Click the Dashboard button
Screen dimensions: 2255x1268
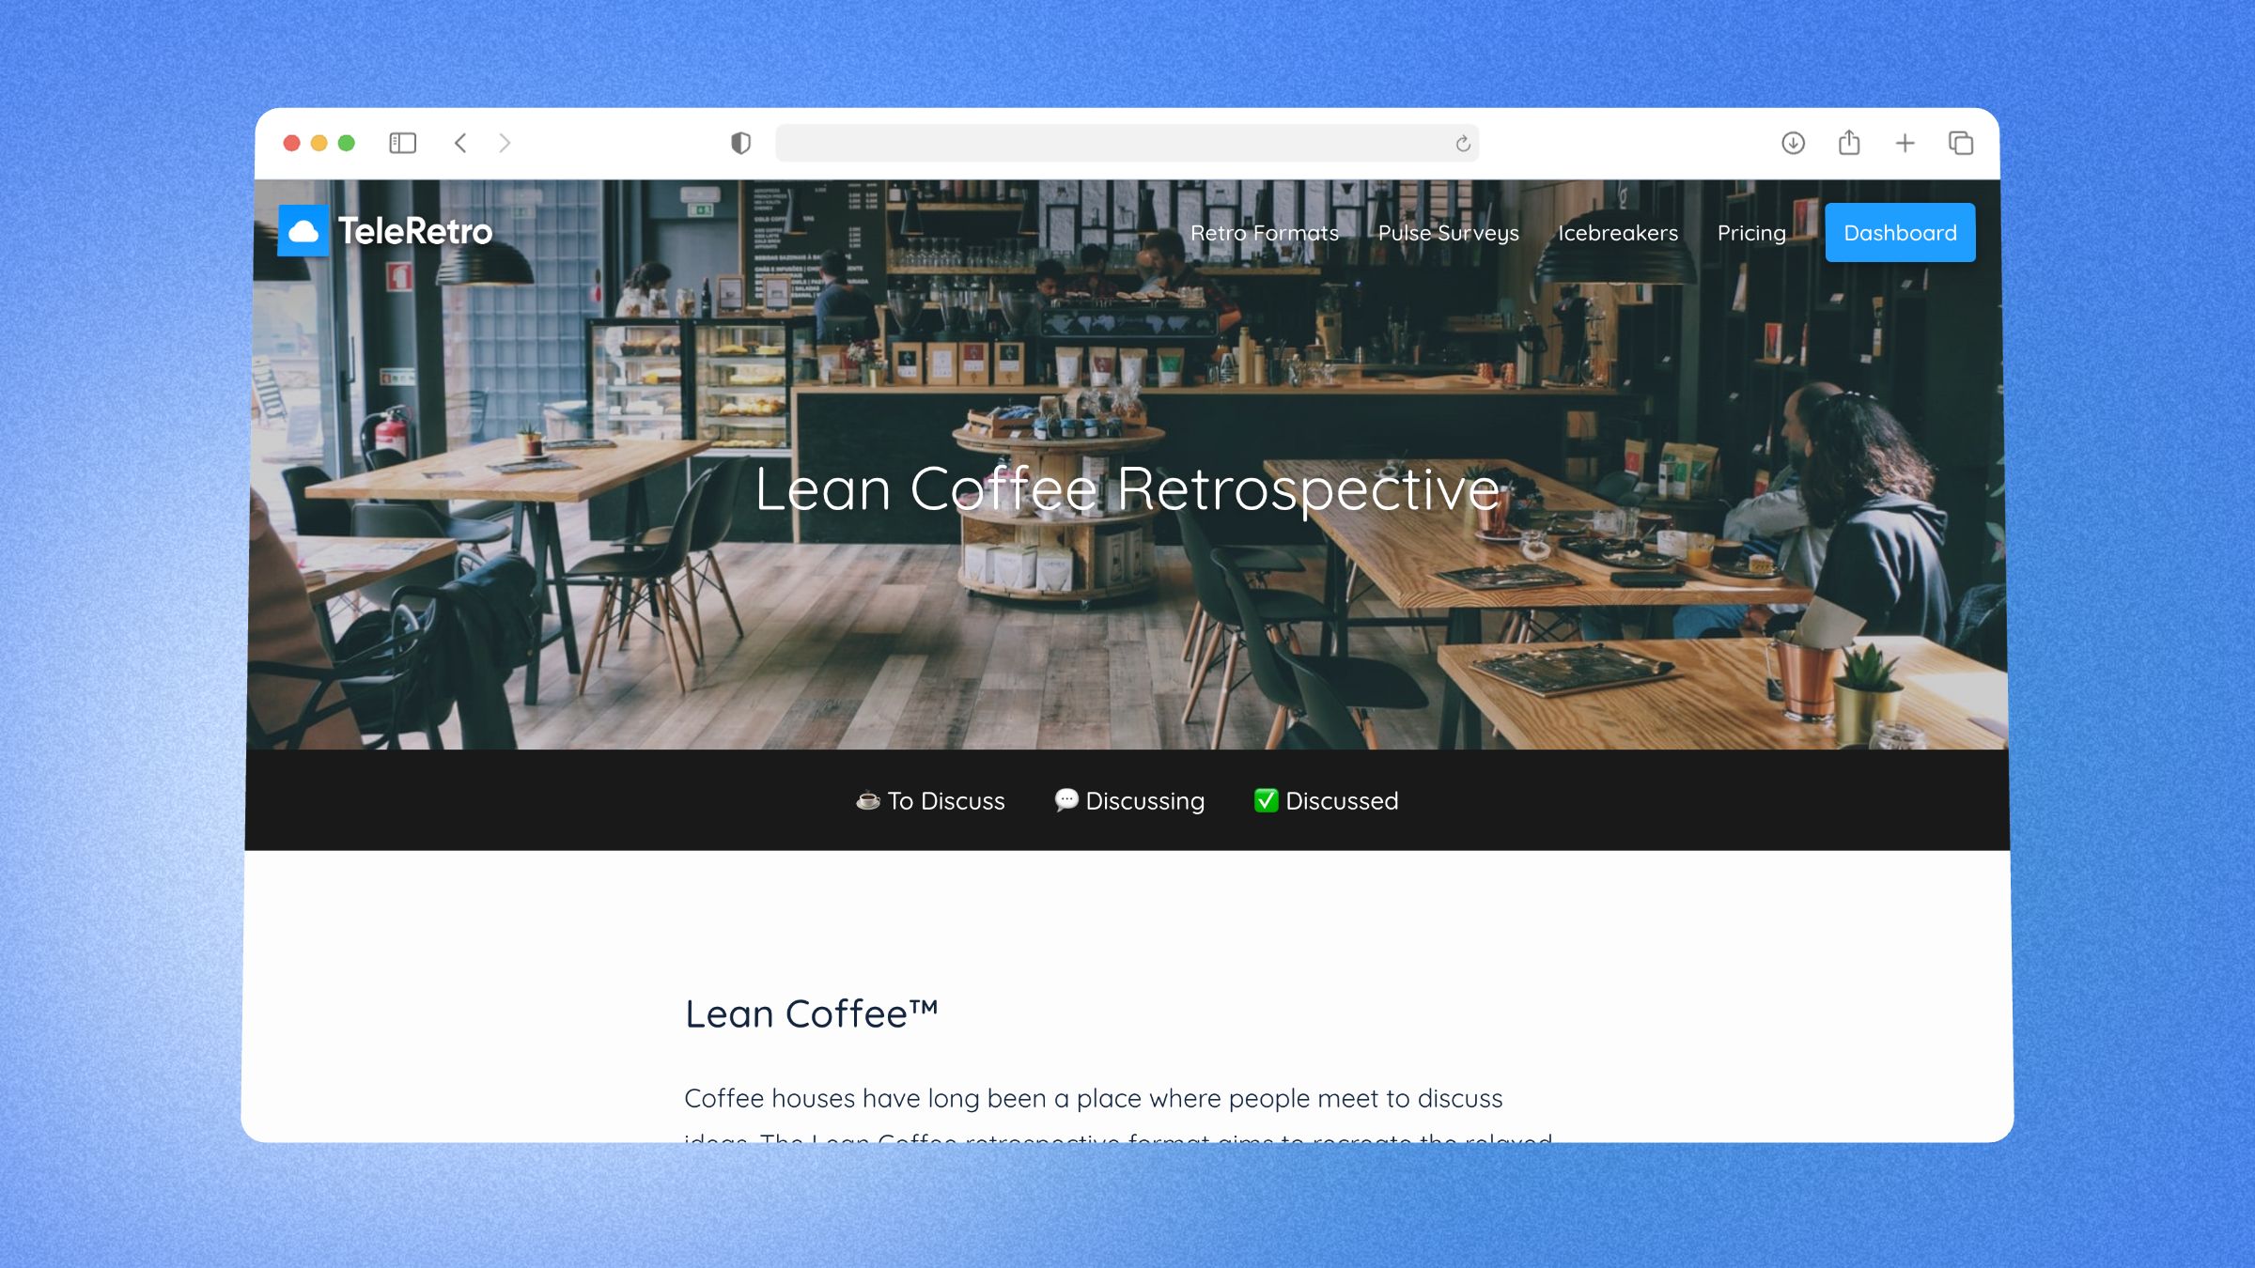[x=1899, y=232]
